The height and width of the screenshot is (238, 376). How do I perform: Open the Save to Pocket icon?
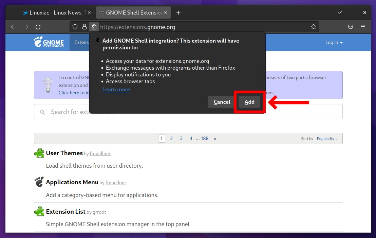click(351, 27)
